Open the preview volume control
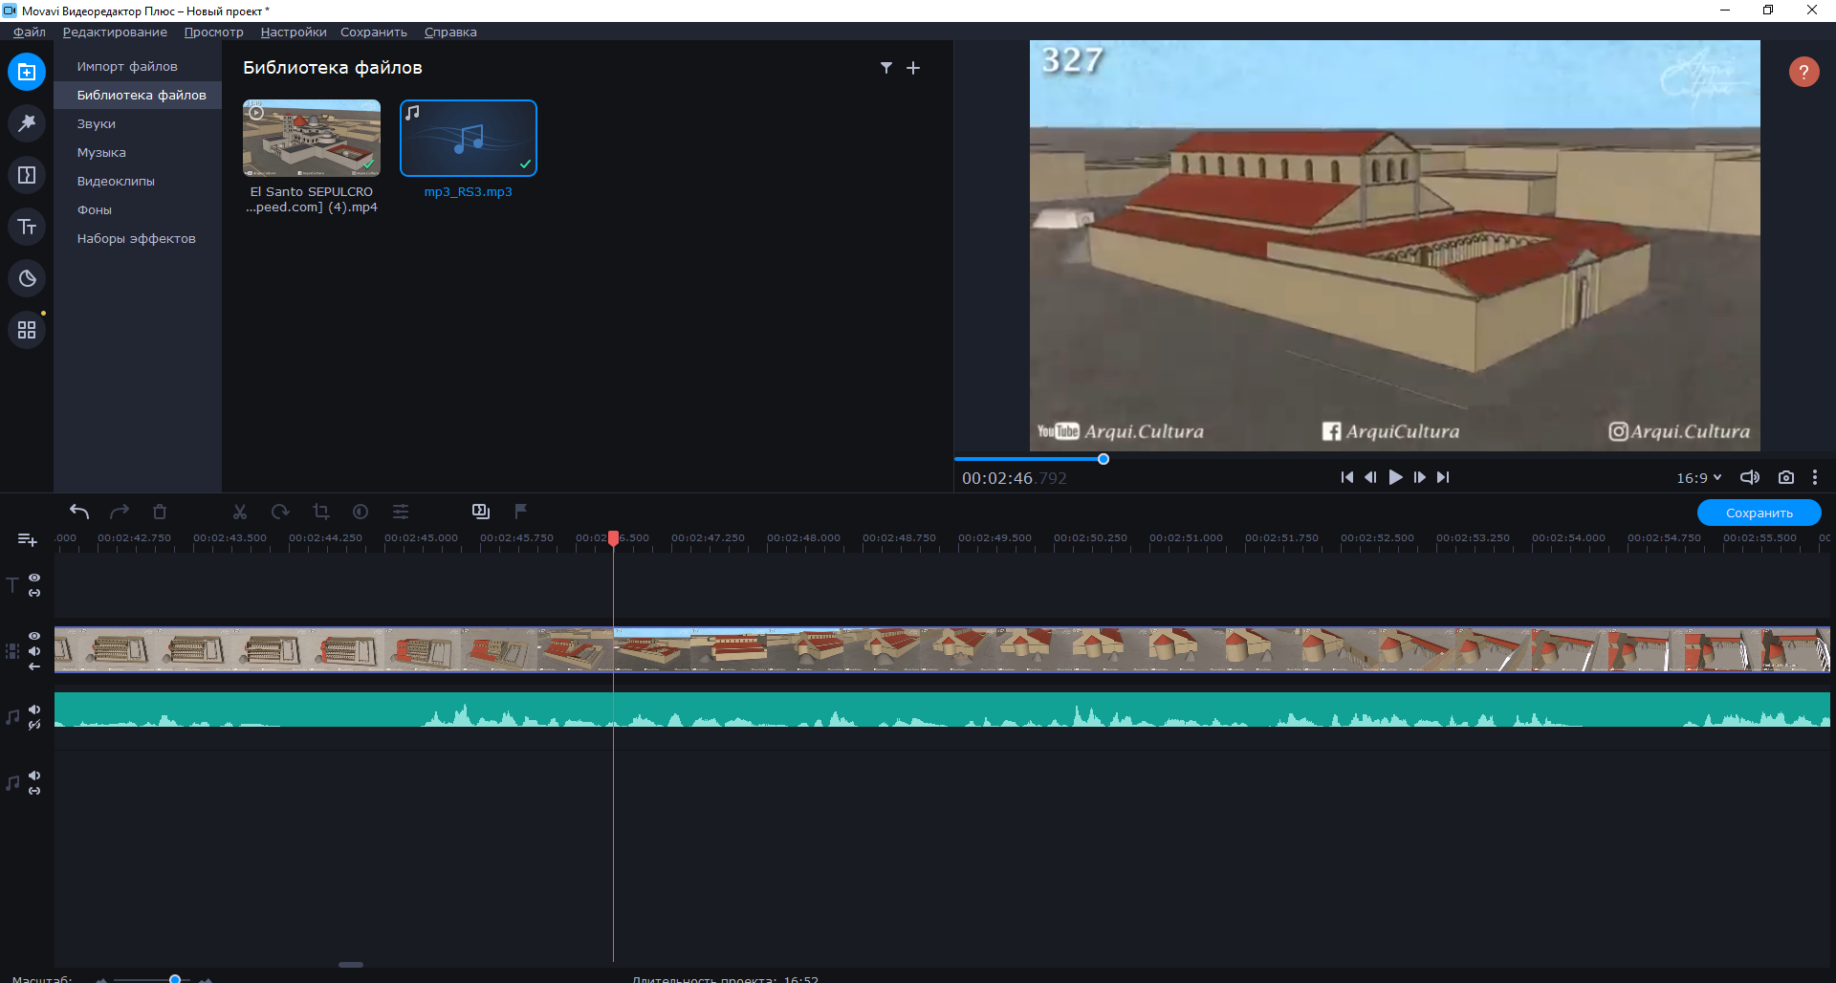Screen dimensions: 1836x983 click(1750, 477)
